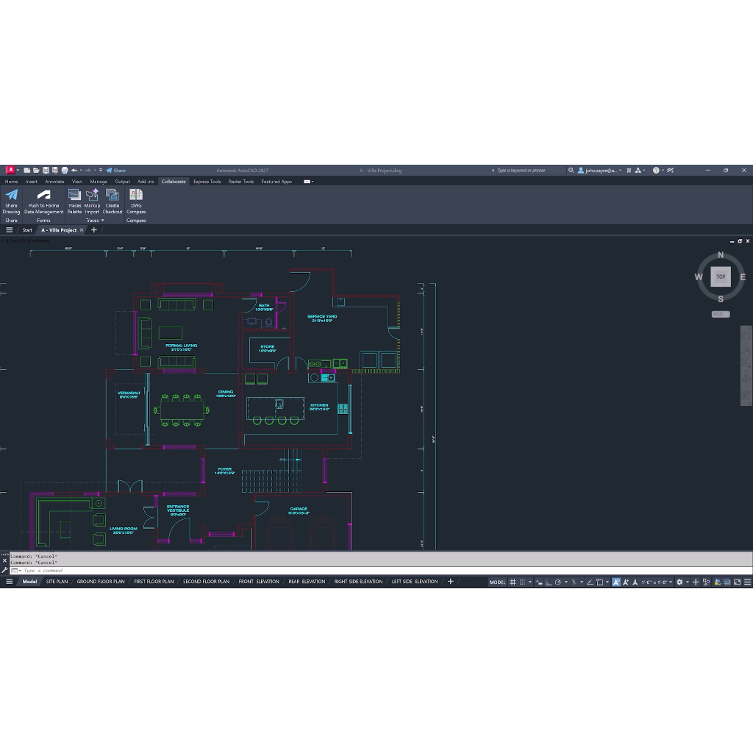The height and width of the screenshot is (753, 753).
Task: Close the A - Villa Project tab
Action: (x=82, y=230)
